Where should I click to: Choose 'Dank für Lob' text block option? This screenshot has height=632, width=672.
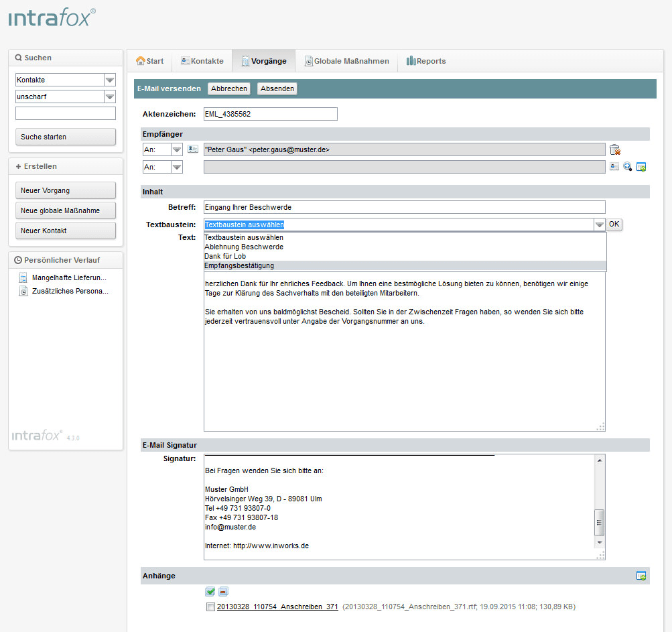tap(405, 257)
